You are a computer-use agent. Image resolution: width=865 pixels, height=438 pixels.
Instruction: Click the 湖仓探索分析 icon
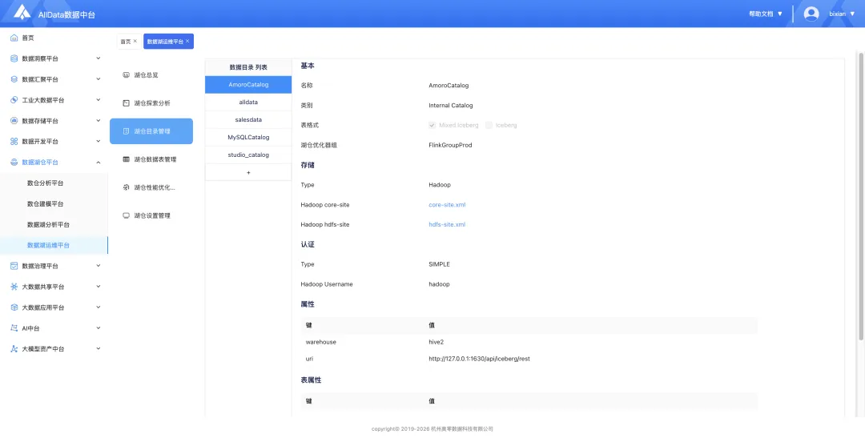click(x=126, y=103)
